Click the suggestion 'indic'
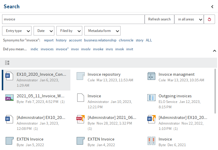The image size is (218, 150). pyautogui.click(x=34, y=49)
